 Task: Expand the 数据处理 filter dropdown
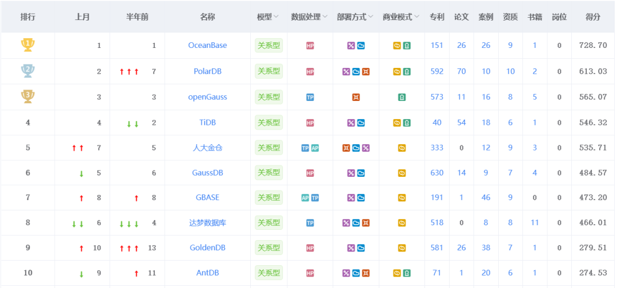coord(325,17)
